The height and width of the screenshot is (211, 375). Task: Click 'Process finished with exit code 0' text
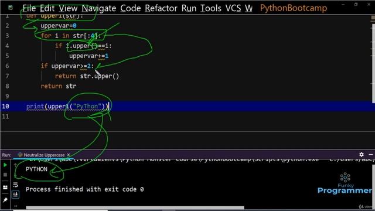click(84, 189)
